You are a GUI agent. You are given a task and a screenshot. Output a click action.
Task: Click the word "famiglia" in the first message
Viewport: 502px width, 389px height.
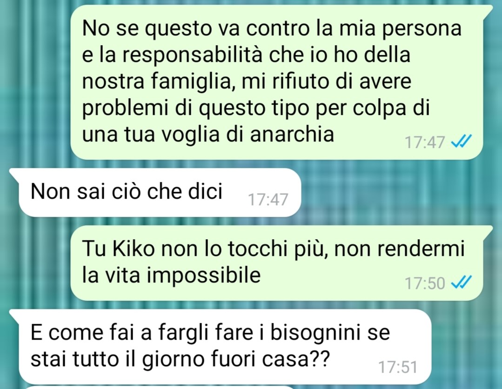pyautogui.click(x=191, y=82)
